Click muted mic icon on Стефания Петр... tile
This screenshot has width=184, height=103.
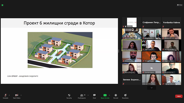click(143, 27)
